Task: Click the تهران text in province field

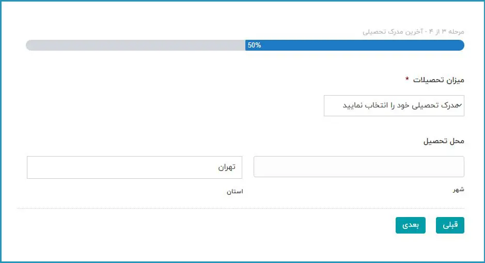Action: click(225, 167)
